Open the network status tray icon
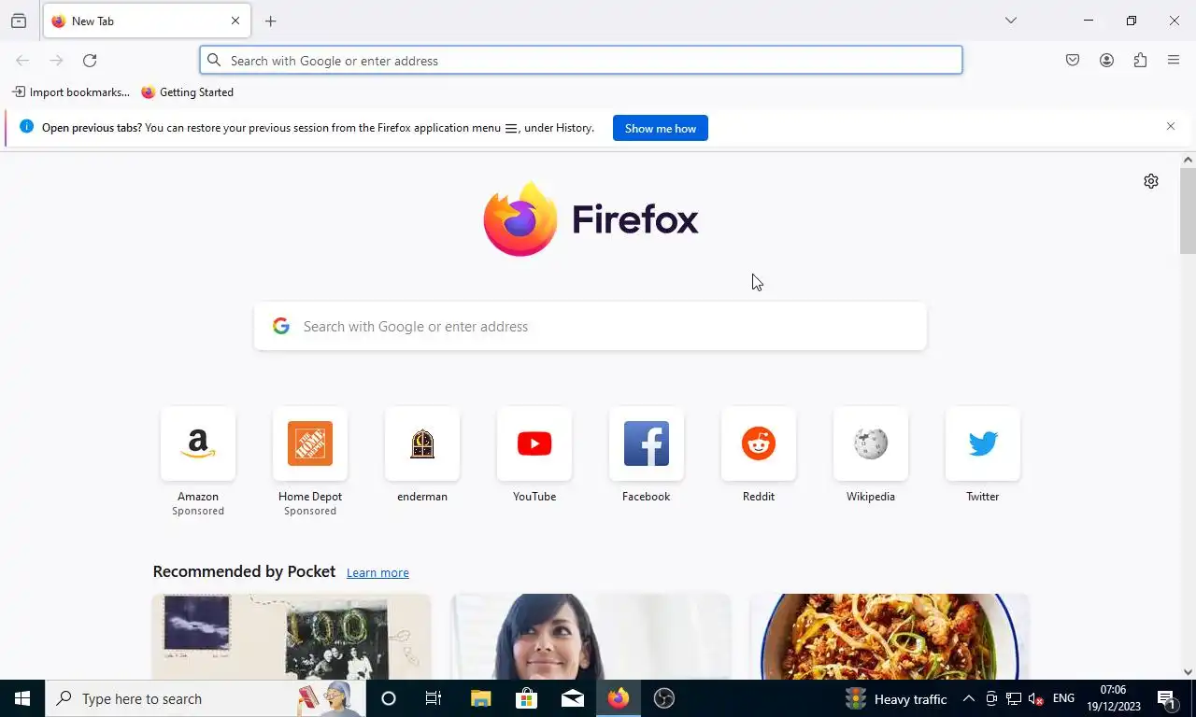The image size is (1196, 717). pyautogui.click(x=1014, y=698)
